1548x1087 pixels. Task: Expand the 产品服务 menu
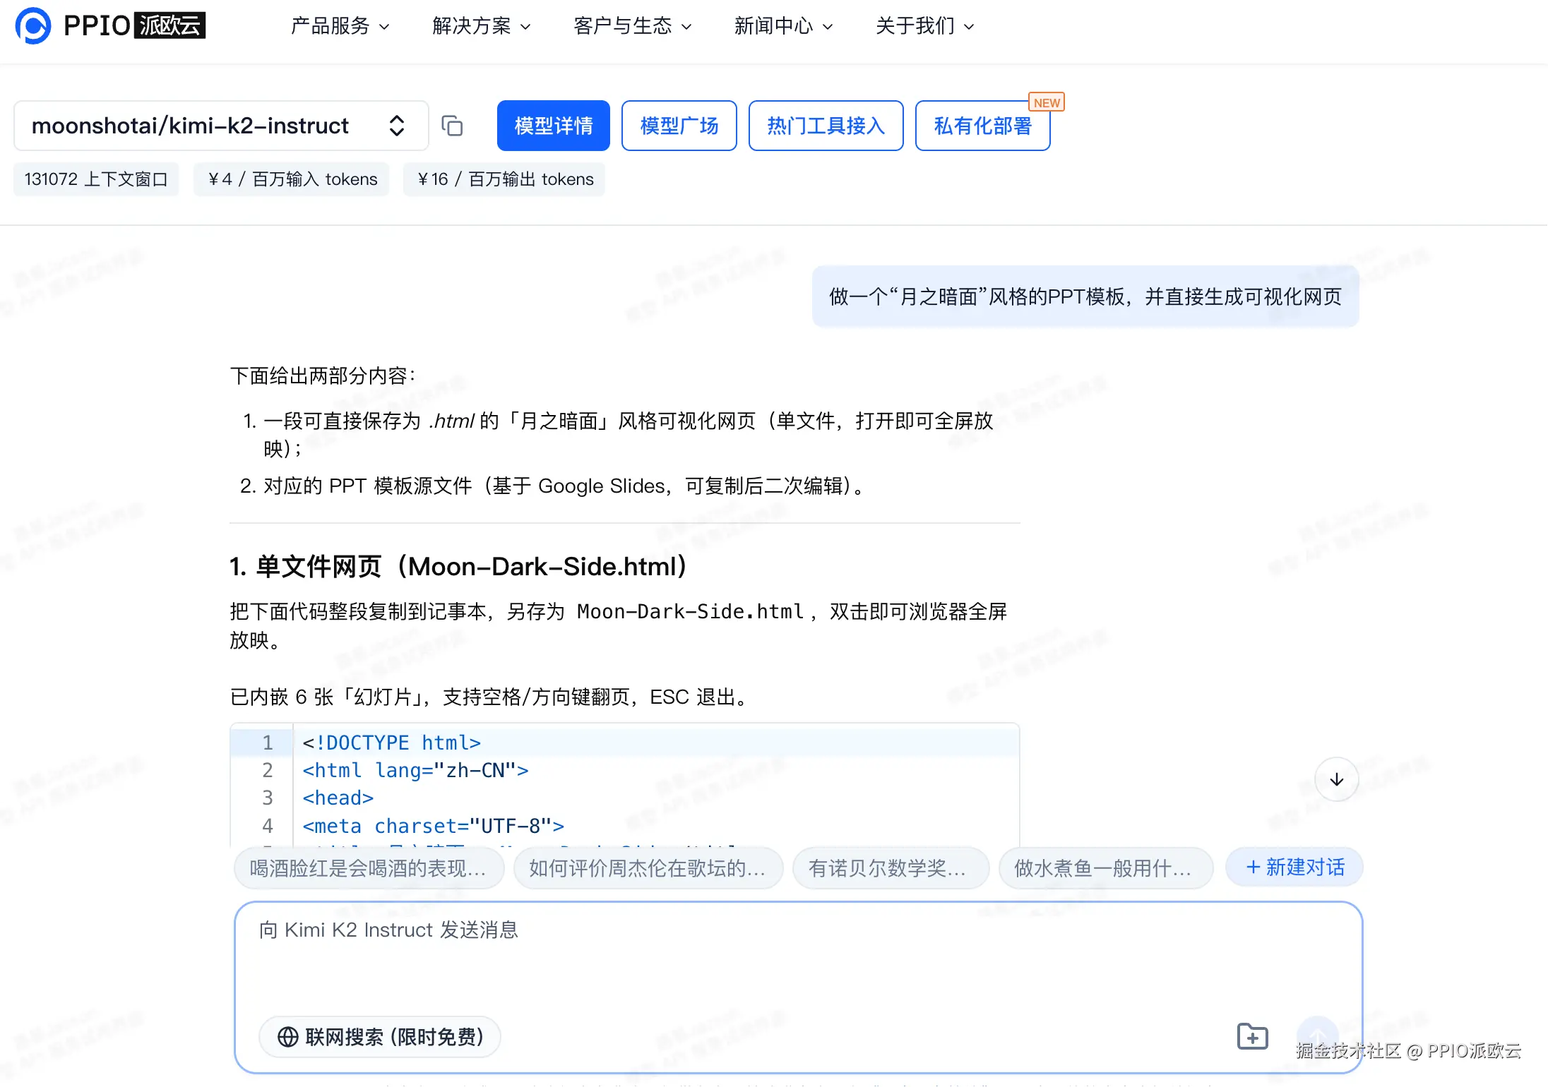[x=340, y=26]
